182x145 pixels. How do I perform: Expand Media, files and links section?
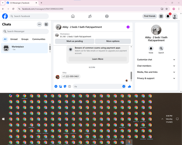tap(156, 72)
